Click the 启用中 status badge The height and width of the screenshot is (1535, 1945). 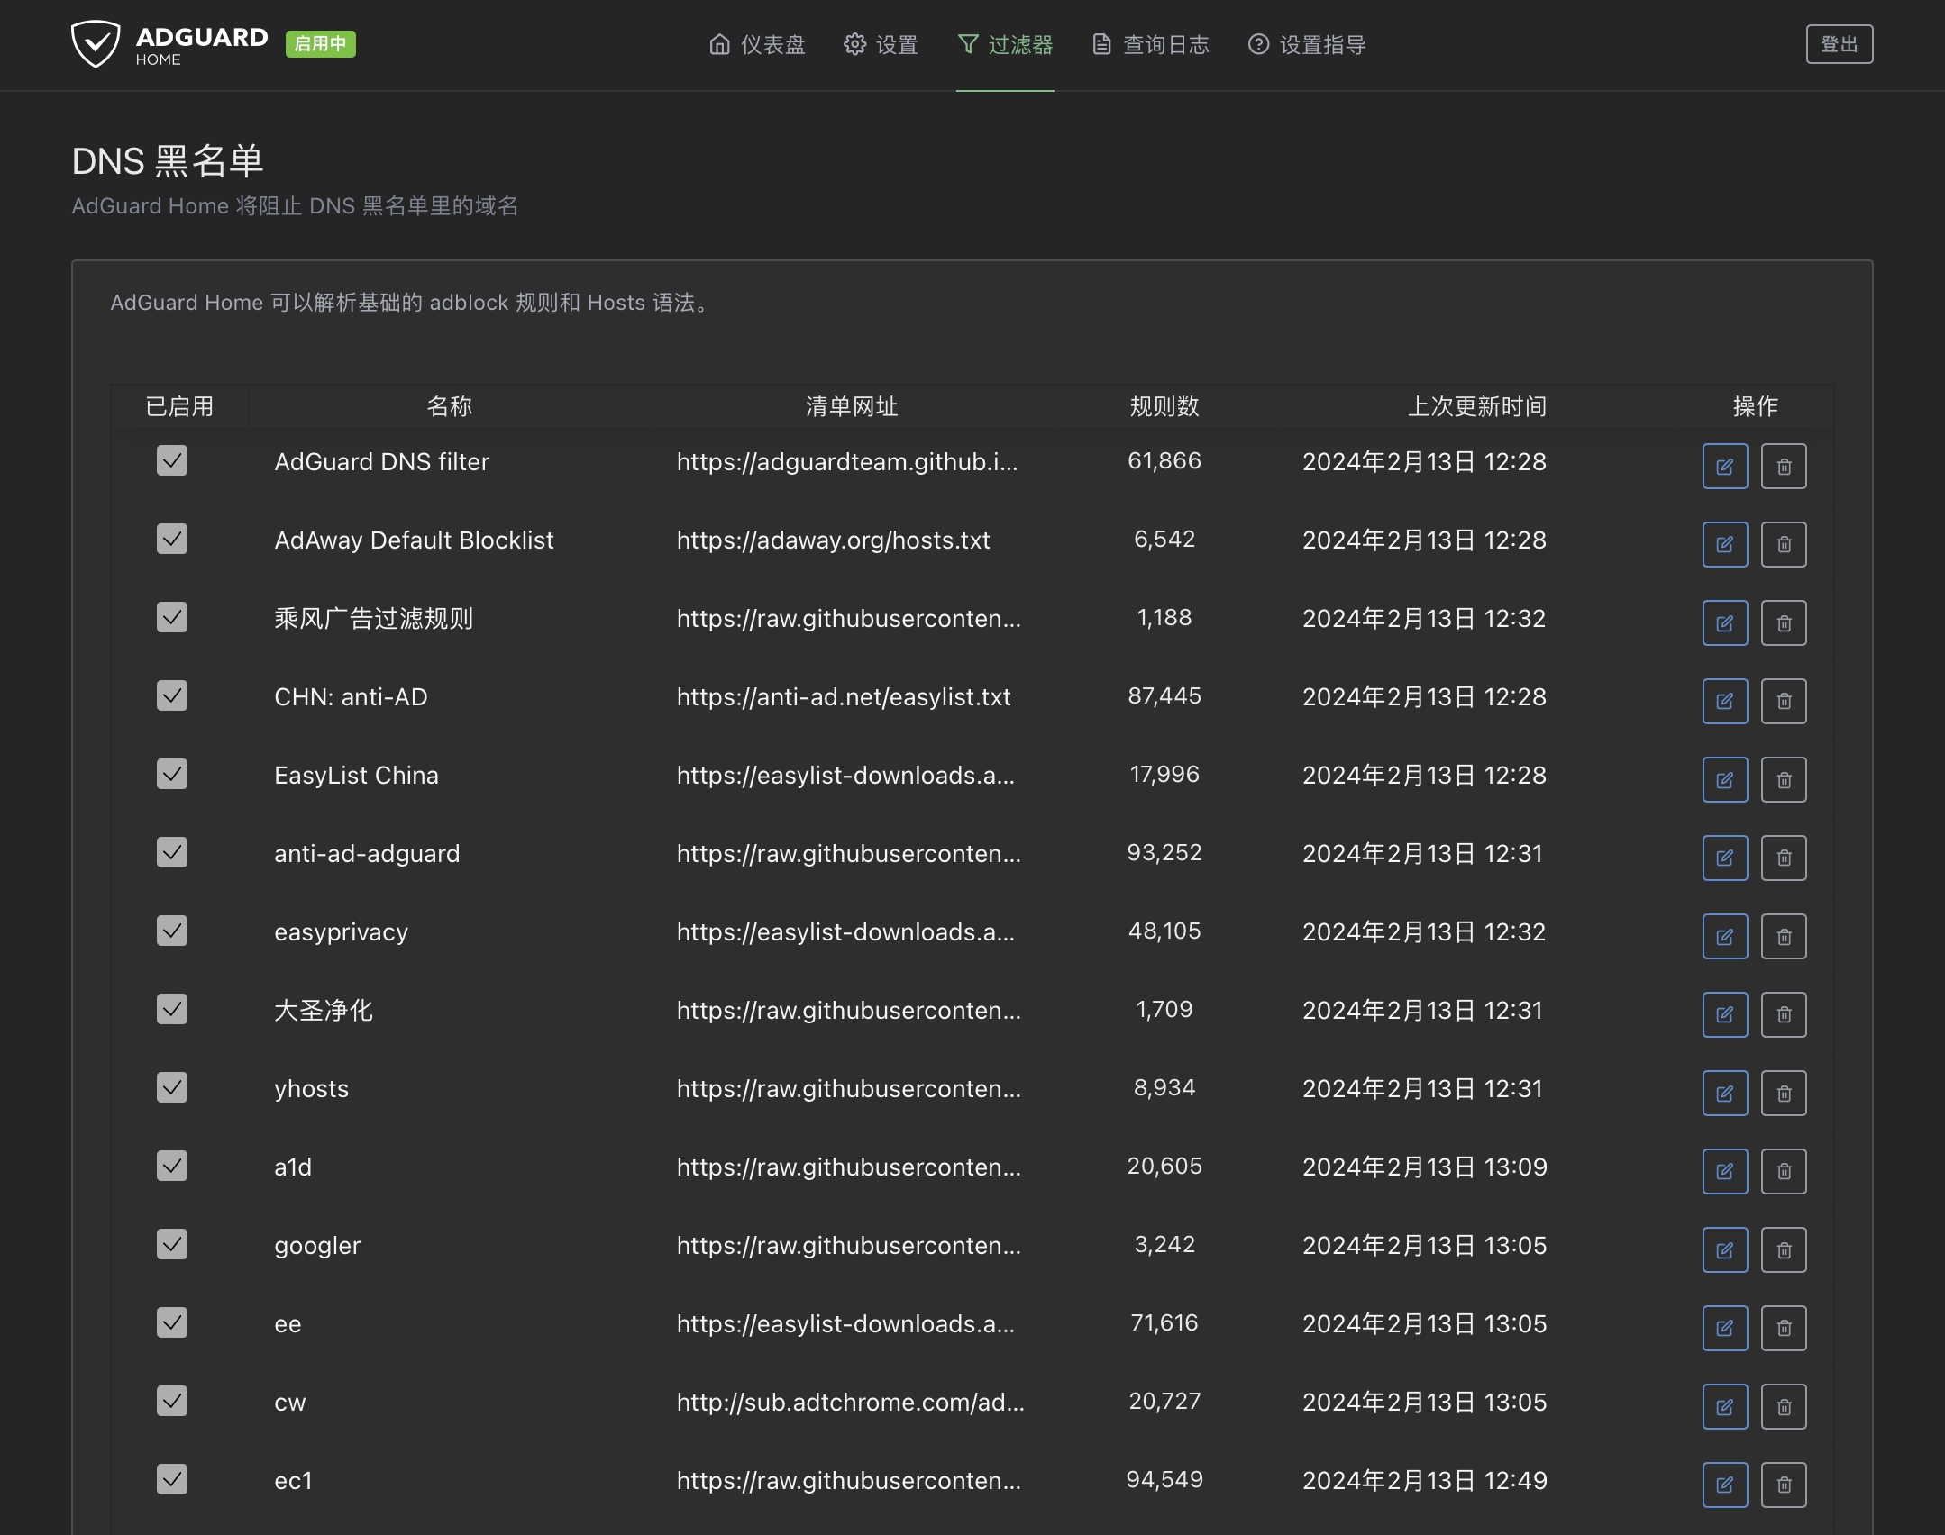point(321,43)
